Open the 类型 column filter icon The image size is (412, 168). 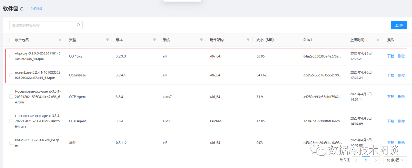108,40
